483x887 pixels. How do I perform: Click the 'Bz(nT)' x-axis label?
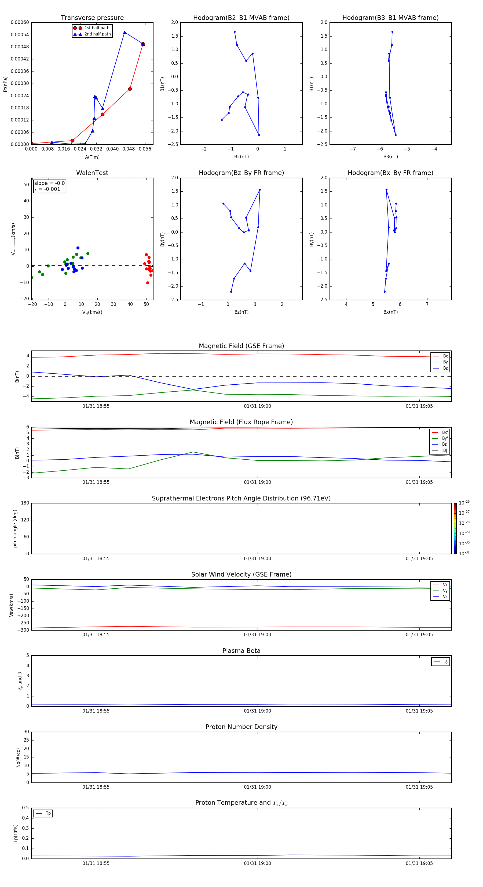pyautogui.click(x=241, y=312)
